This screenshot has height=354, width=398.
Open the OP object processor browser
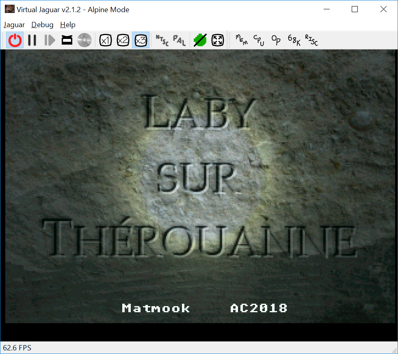pos(276,40)
